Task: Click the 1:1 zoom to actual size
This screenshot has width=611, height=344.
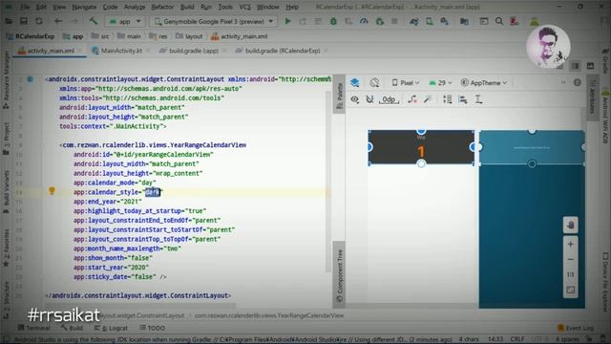Action: [x=571, y=274]
